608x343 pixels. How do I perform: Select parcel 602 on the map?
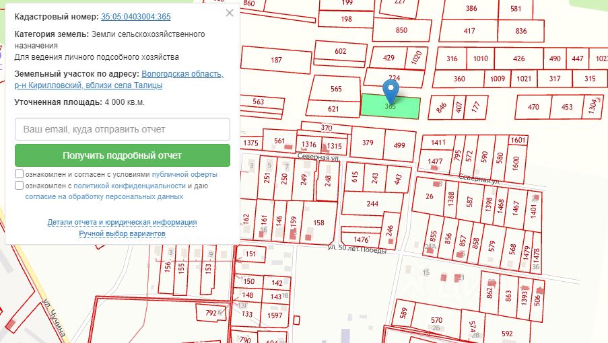click(341, 51)
